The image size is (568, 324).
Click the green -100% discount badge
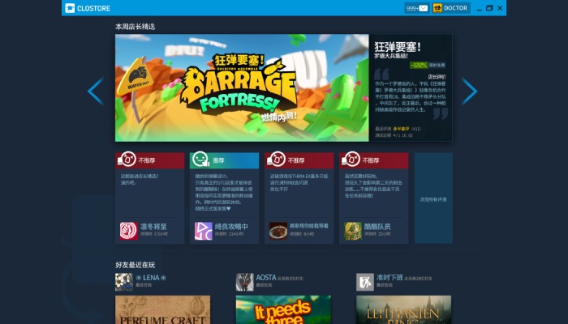[x=419, y=65]
